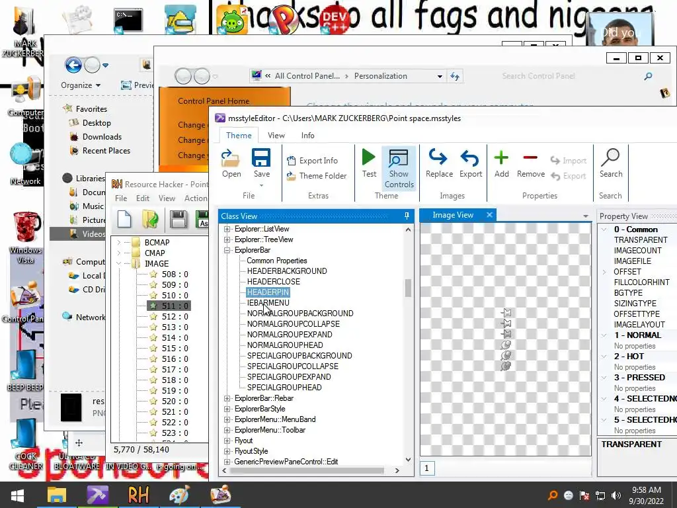Select resource 520 : 0 in Resource Hacker
The image size is (677, 508).
point(175,402)
